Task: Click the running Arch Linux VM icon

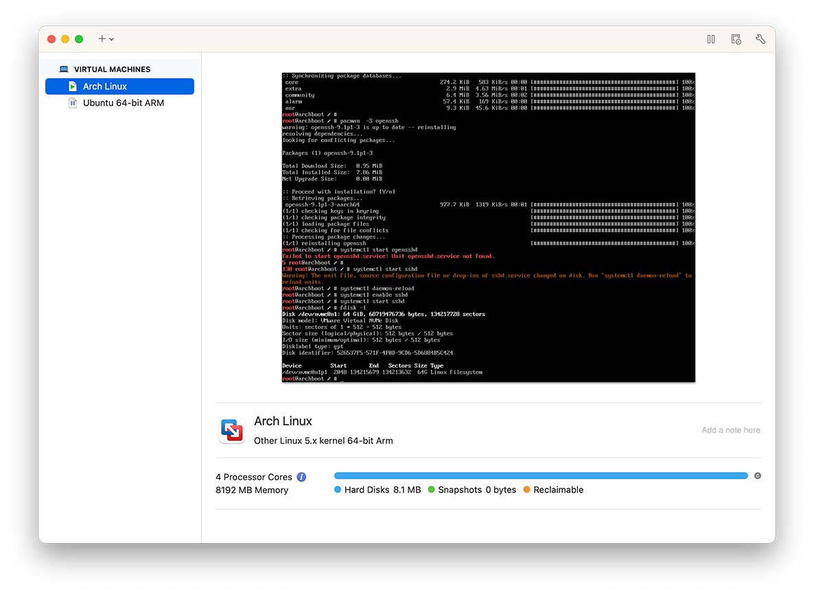Action: [73, 86]
